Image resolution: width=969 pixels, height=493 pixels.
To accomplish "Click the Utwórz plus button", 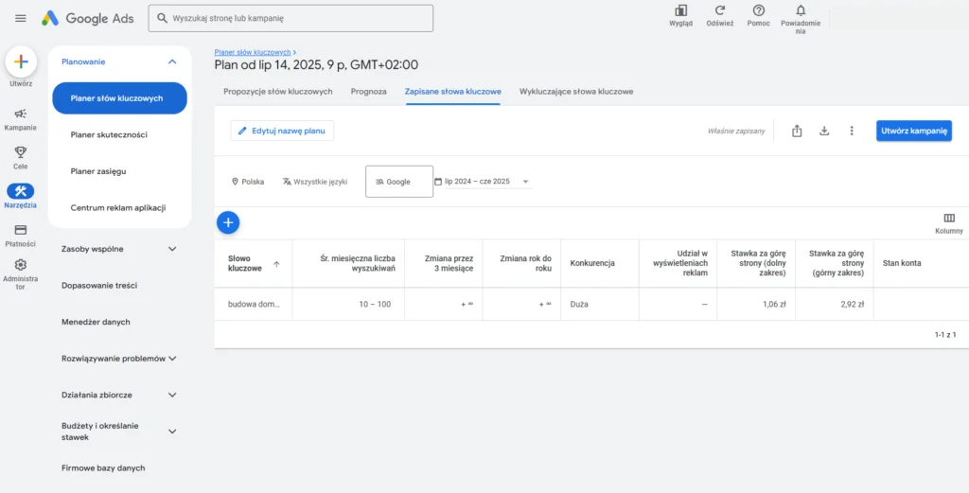I will click(21, 62).
